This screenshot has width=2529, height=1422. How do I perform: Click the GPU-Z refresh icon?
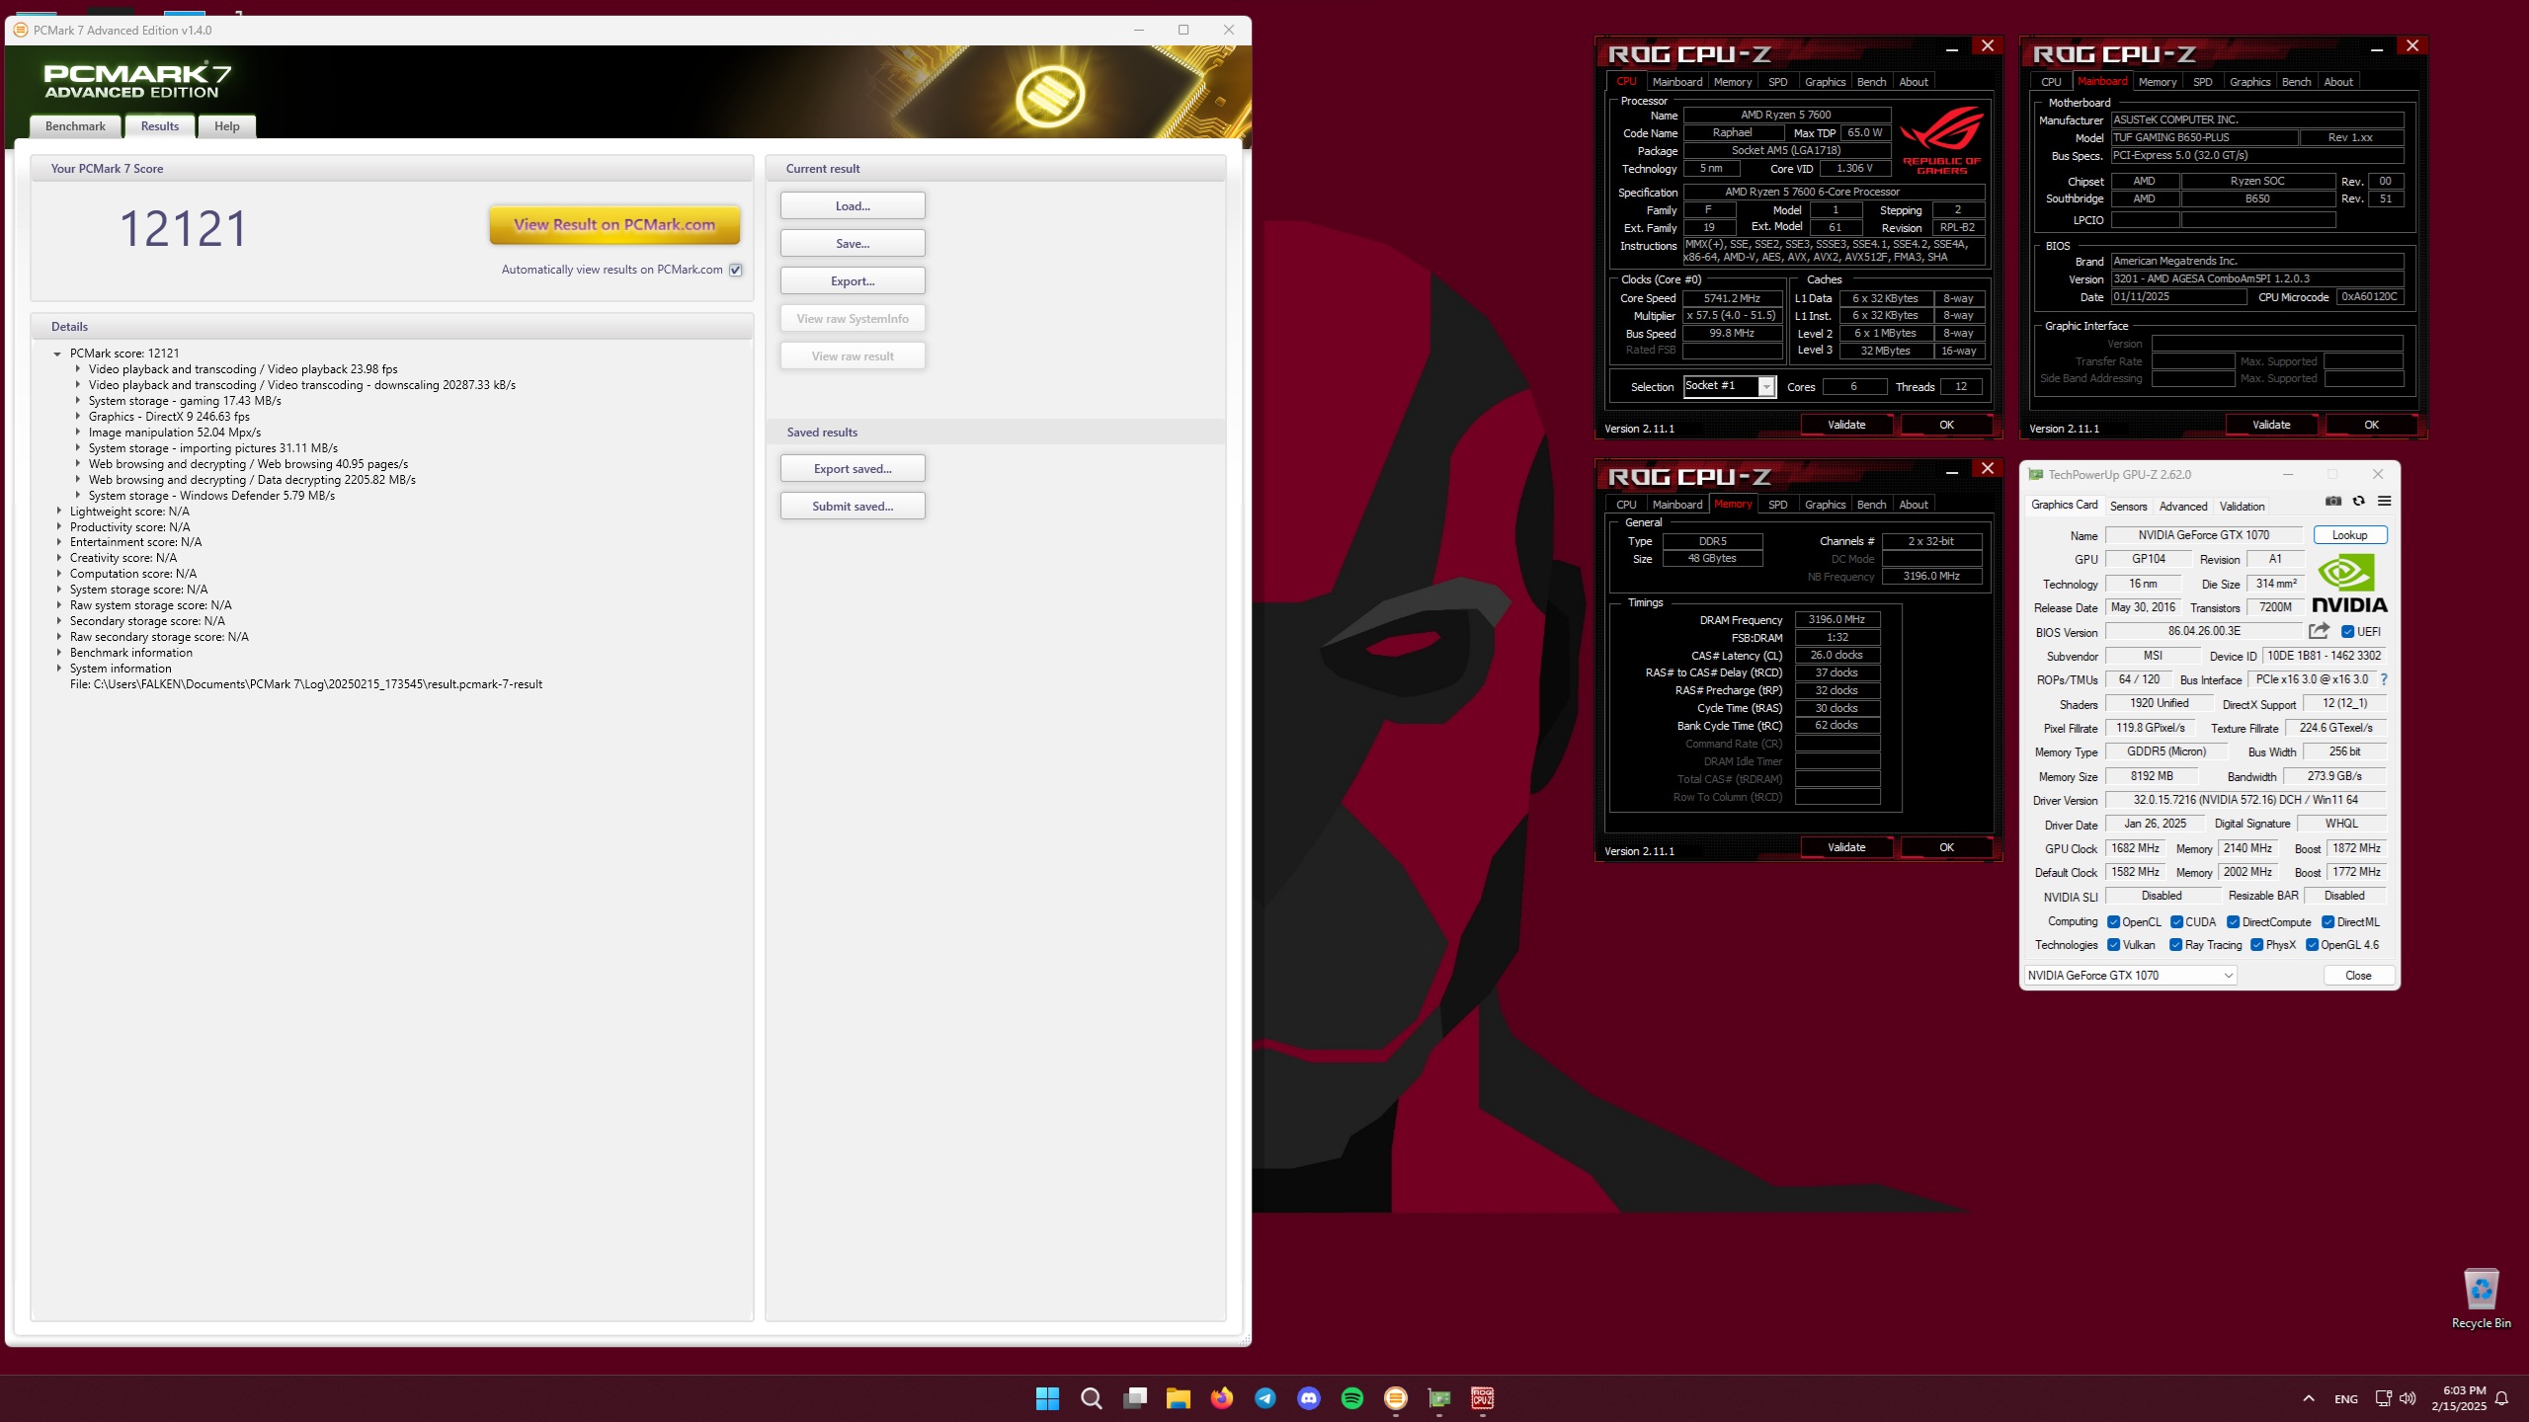tap(2359, 502)
